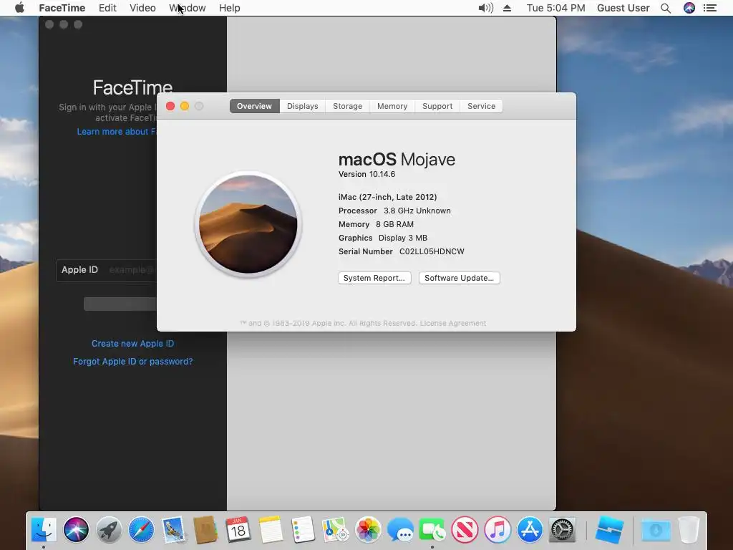Launch Siri from the Dock
The height and width of the screenshot is (550, 733).
point(76,530)
